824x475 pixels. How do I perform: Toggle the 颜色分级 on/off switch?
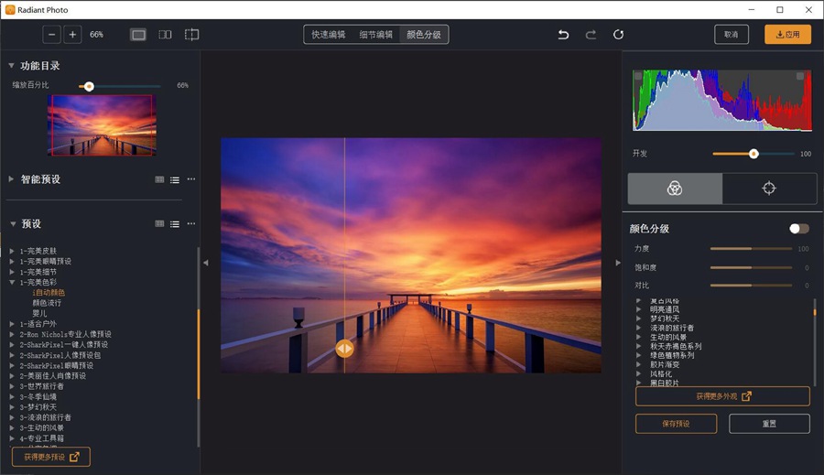tap(798, 229)
